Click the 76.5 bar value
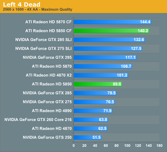167x152 pixels. click(110, 102)
